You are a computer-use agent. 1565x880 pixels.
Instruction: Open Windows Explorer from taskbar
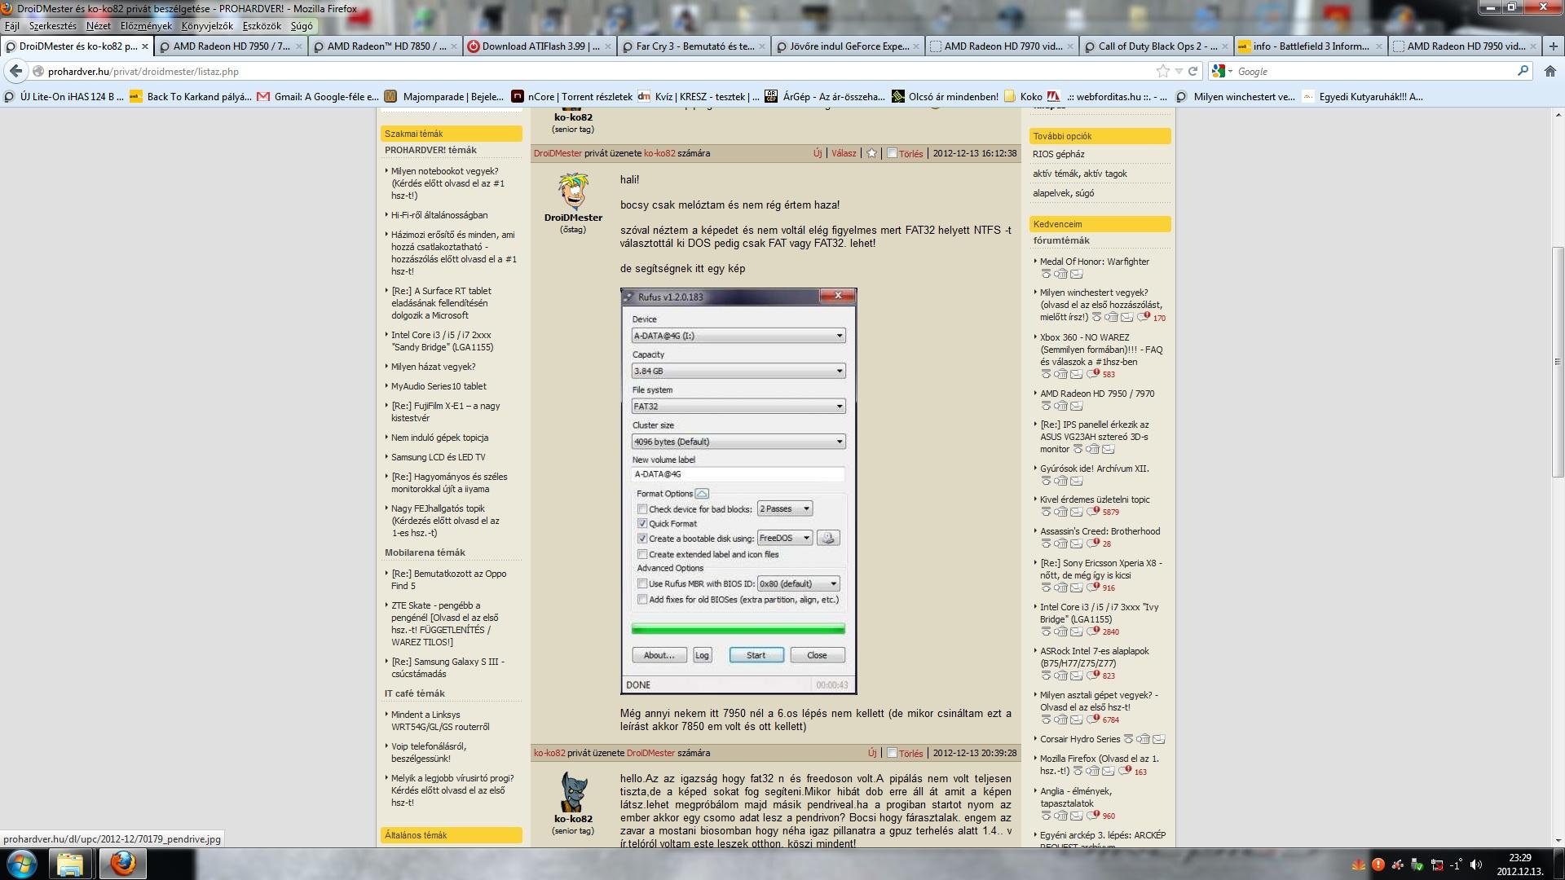tap(70, 864)
